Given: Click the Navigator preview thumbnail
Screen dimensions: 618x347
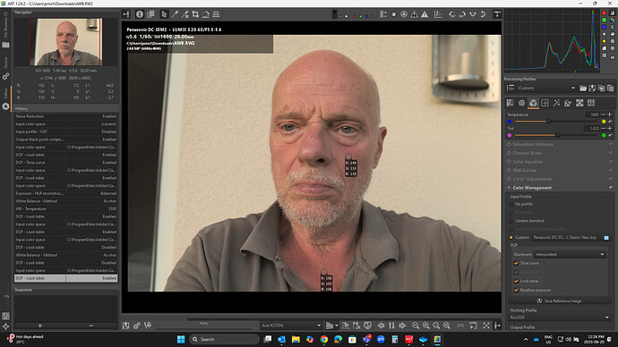Looking at the screenshot, I should pyautogui.click(x=65, y=42).
